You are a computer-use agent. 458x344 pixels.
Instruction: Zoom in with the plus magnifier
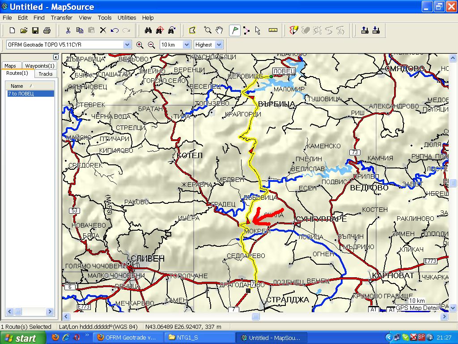tap(140, 45)
